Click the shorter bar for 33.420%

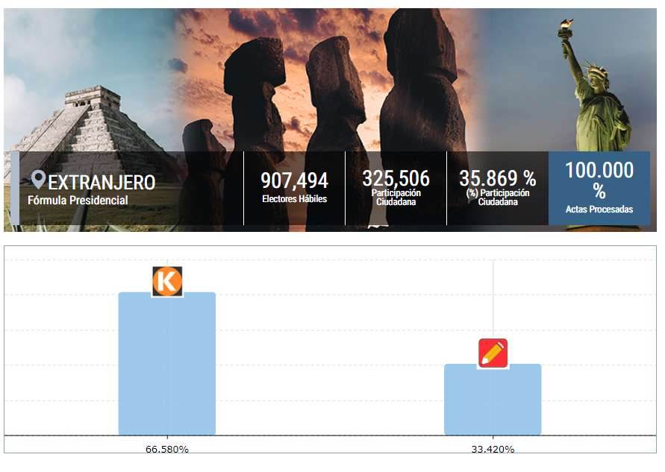[x=493, y=400]
